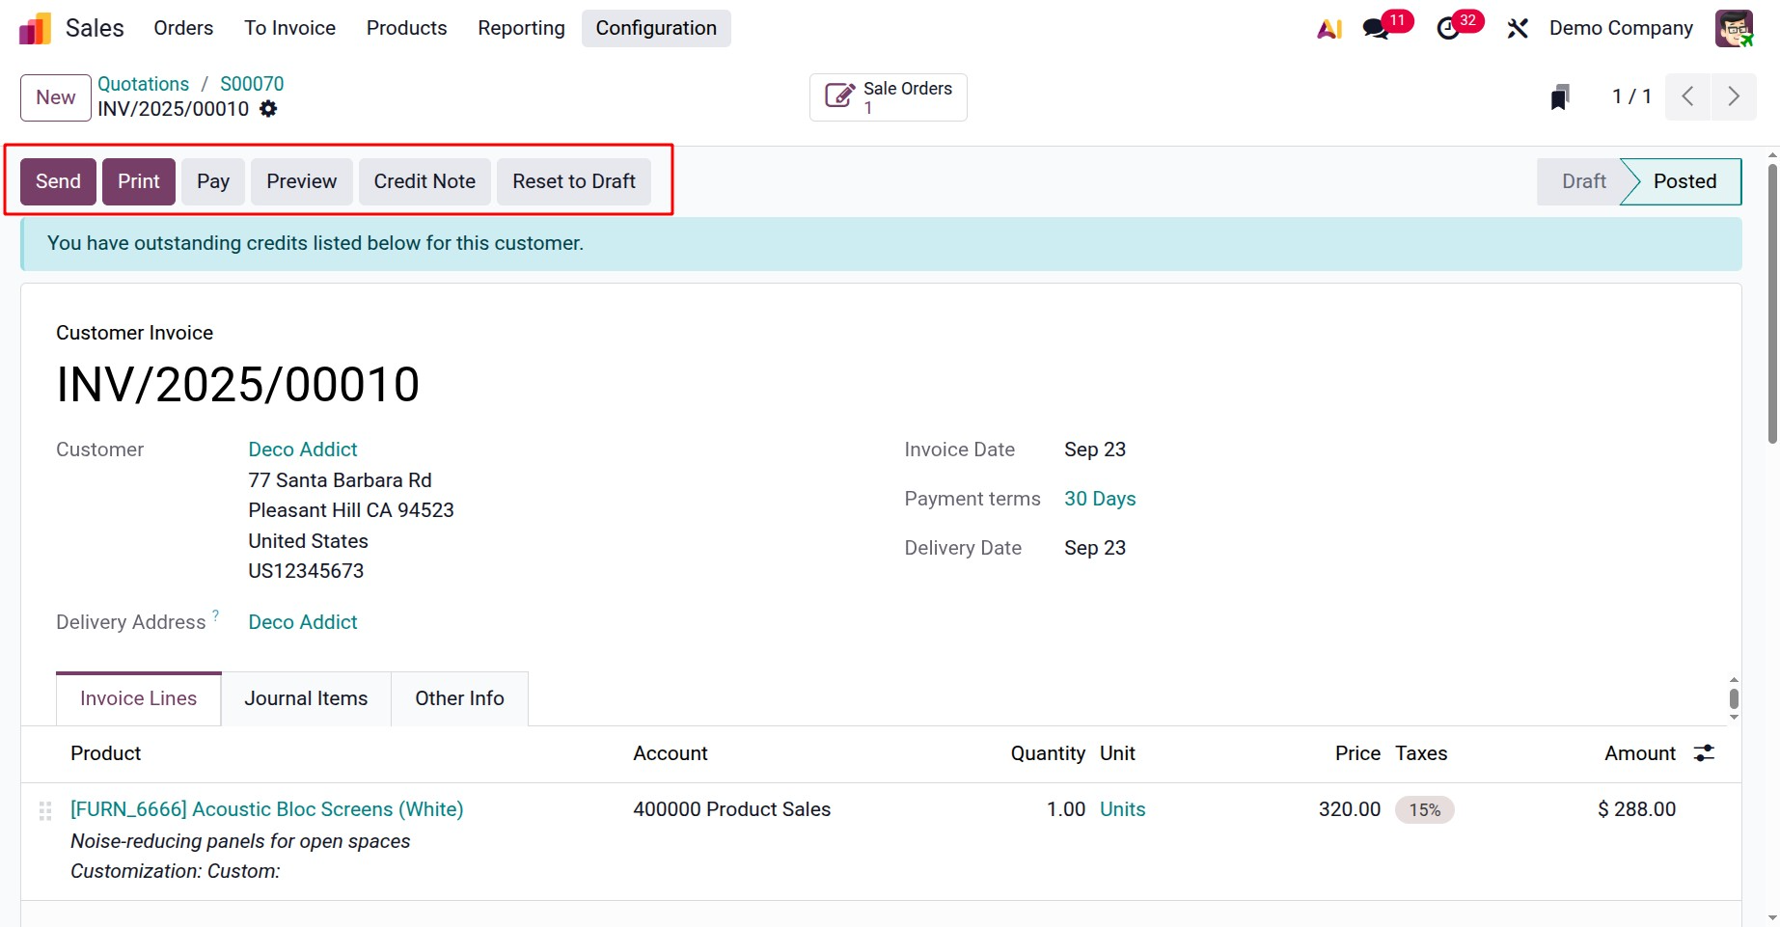Switch to the Other Info tab
Screen dimensions: 1780x927
pyautogui.click(x=459, y=698)
